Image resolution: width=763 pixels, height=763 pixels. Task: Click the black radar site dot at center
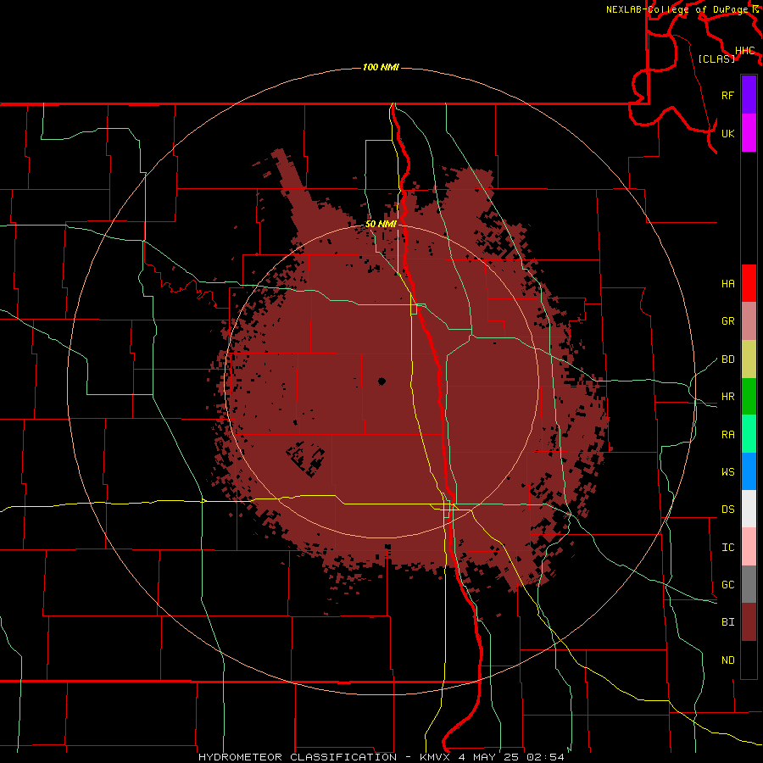[x=382, y=381]
